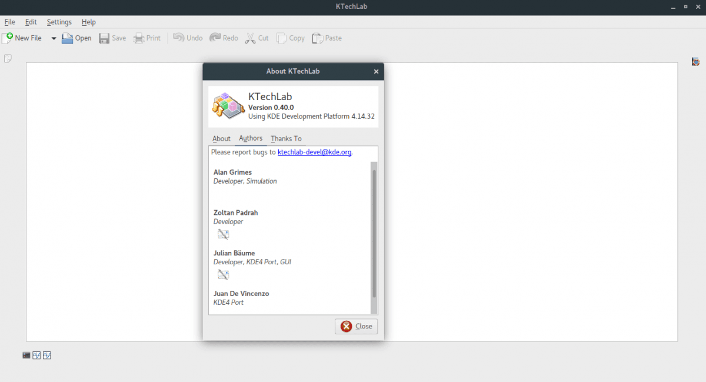The image size is (706, 382).
Task: Click the oscilloscope icon beside the messages icon
Action: (36, 355)
